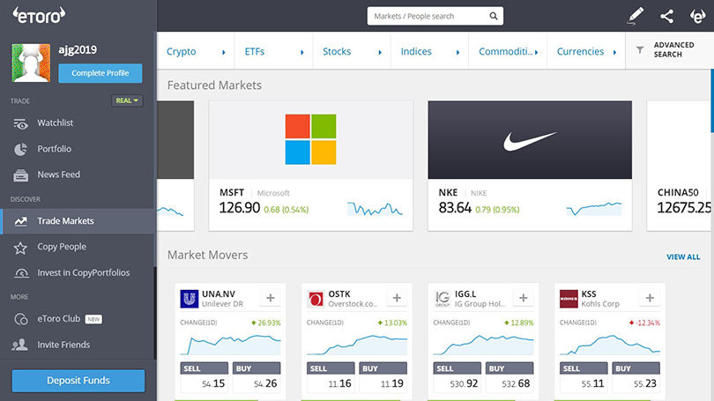714x401 pixels.
Task: Add UNA.NV to watchlist with plus
Action: (270, 299)
